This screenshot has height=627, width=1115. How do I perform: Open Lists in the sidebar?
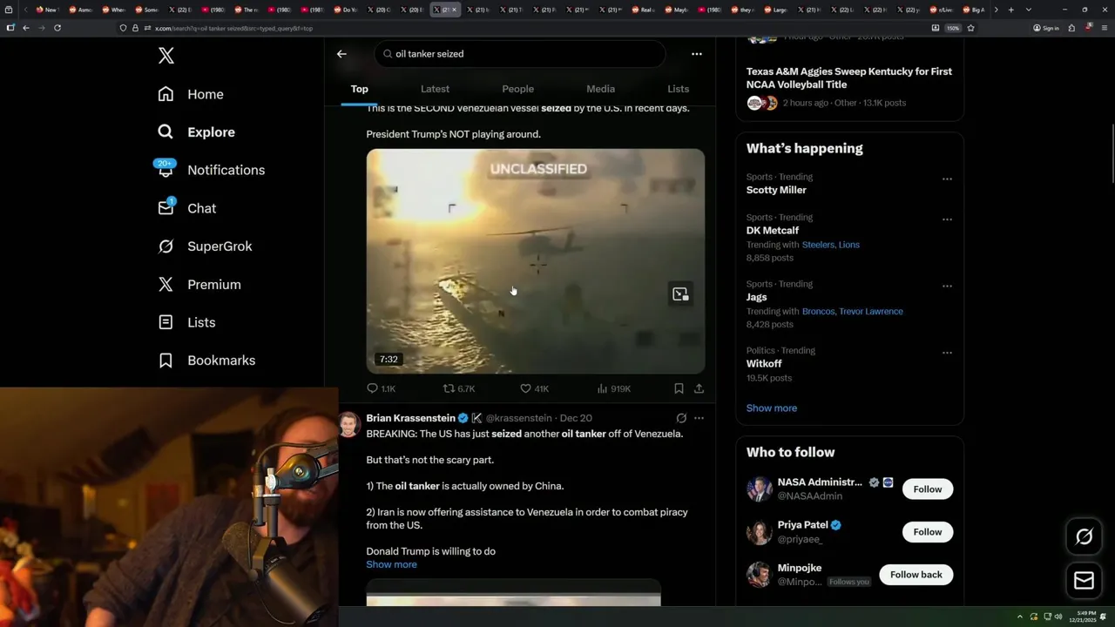click(186, 322)
